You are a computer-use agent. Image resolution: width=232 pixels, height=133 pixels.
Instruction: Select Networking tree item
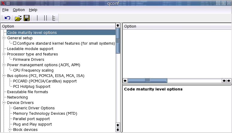[17, 97]
